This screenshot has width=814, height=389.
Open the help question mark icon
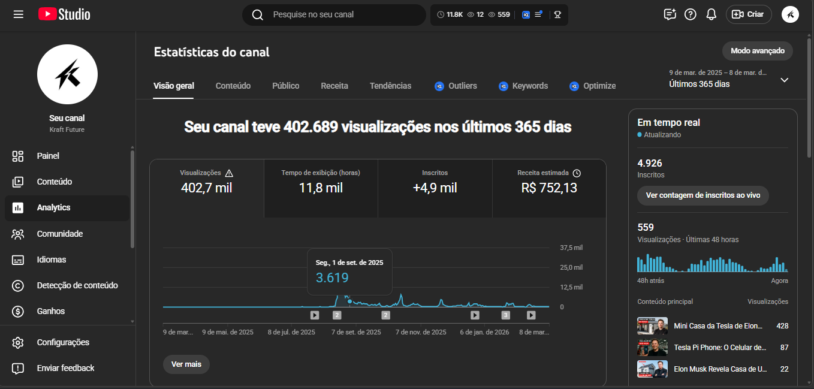(691, 14)
